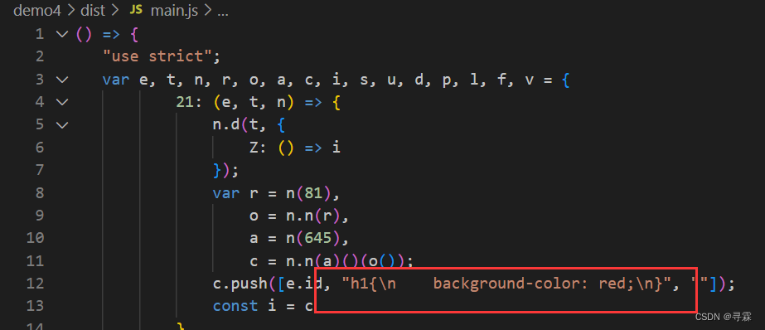Click the background-color: red string text
This screenshot has height=330, width=765.
(x=532, y=283)
